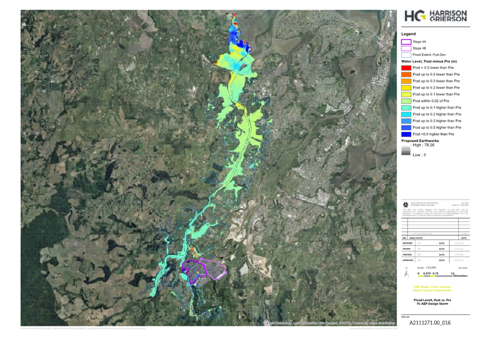Screen dimensions: 479x338
Task: Pick the yellow 'up to 0.2 lower' swatch
Action: (x=406, y=88)
